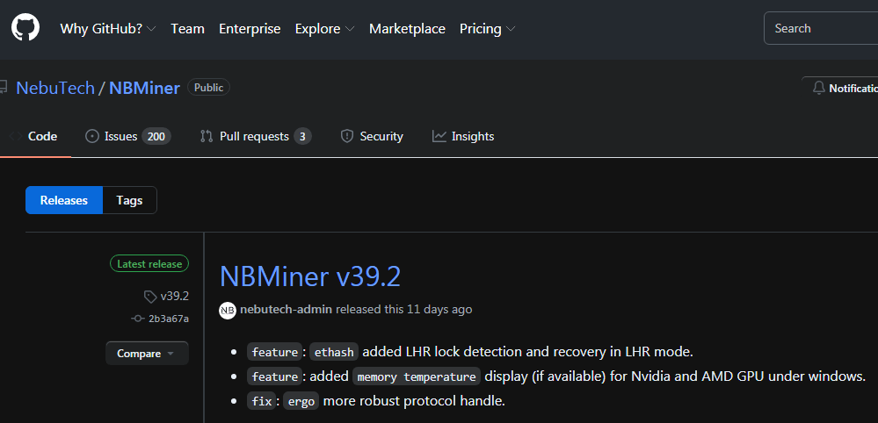The width and height of the screenshot is (878, 423).
Task: Open the Compare dropdown button
Action: point(147,354)
